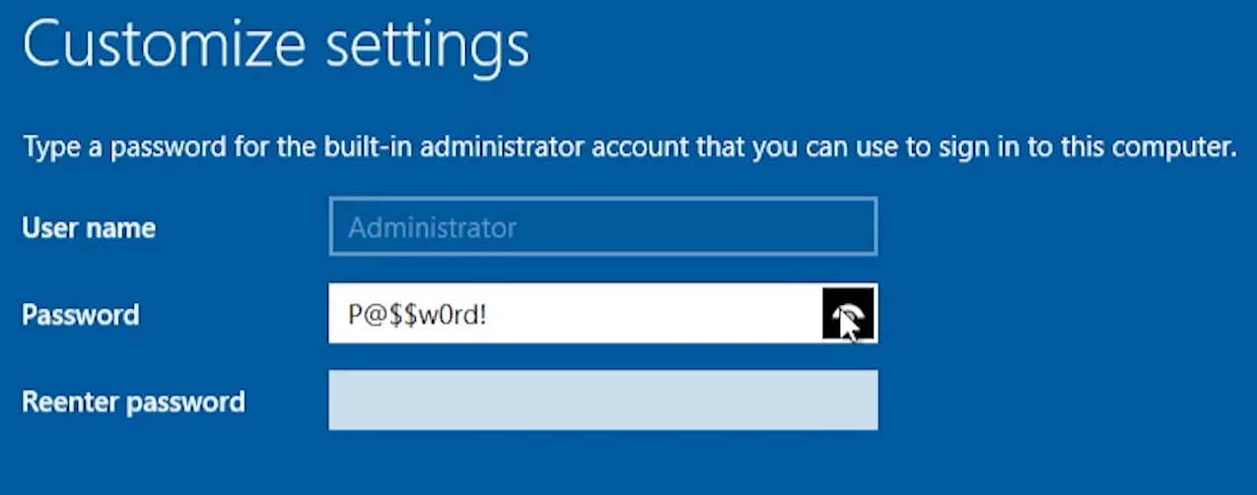Click the word "Reenter" in label

70,402
